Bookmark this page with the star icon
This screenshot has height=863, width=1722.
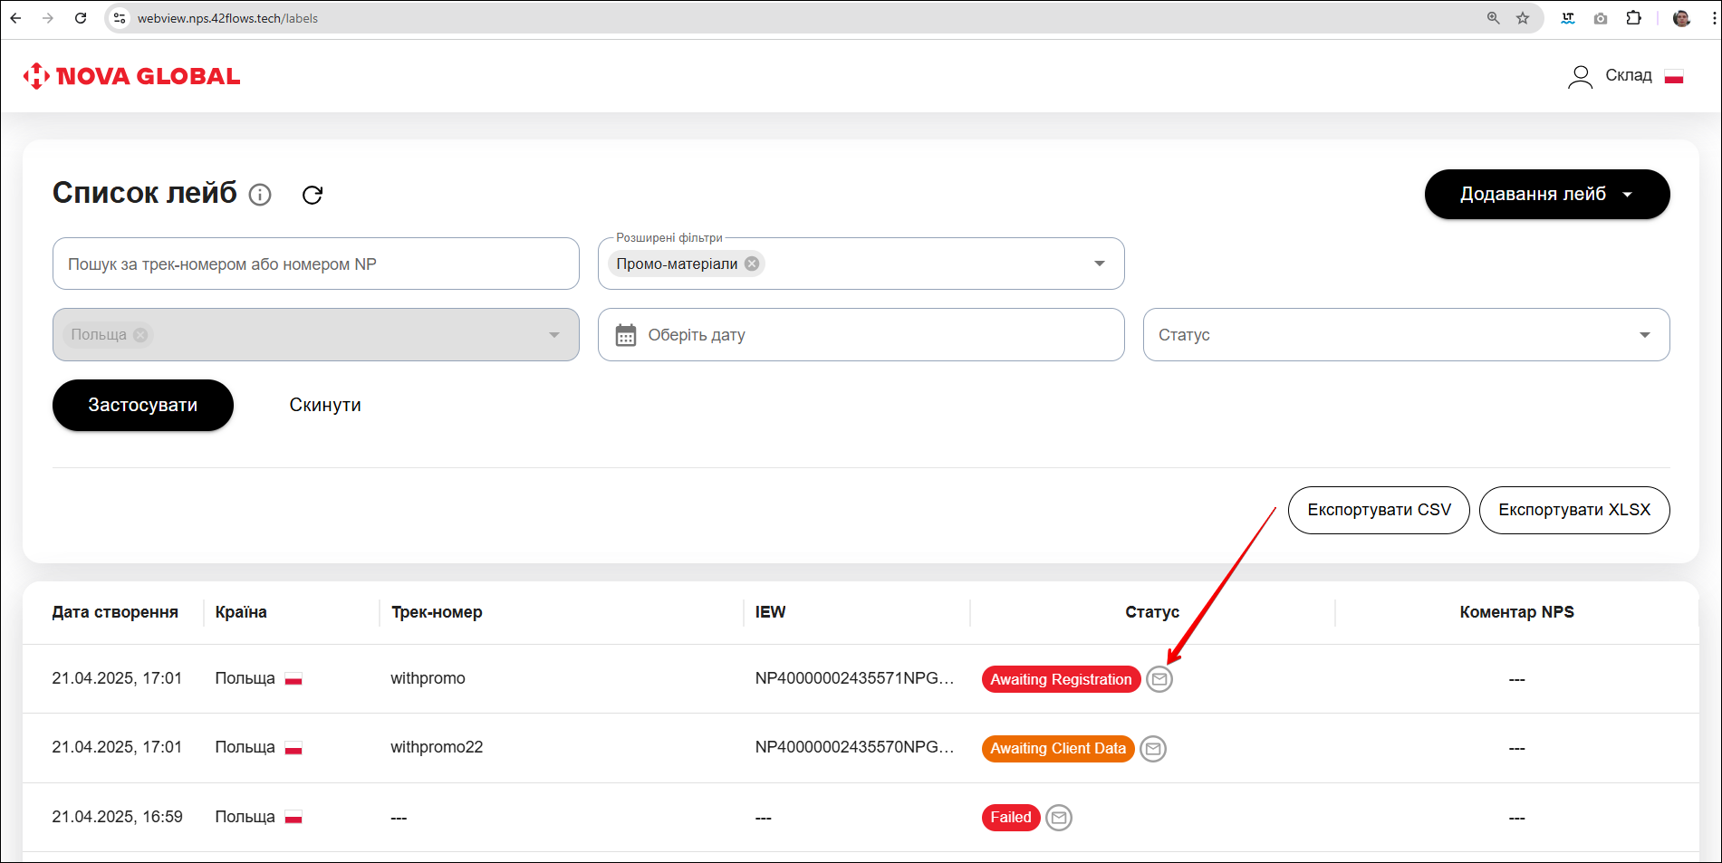(x=1523, y=18)
